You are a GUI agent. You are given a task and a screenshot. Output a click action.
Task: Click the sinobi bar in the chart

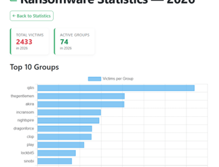(55, 161)
